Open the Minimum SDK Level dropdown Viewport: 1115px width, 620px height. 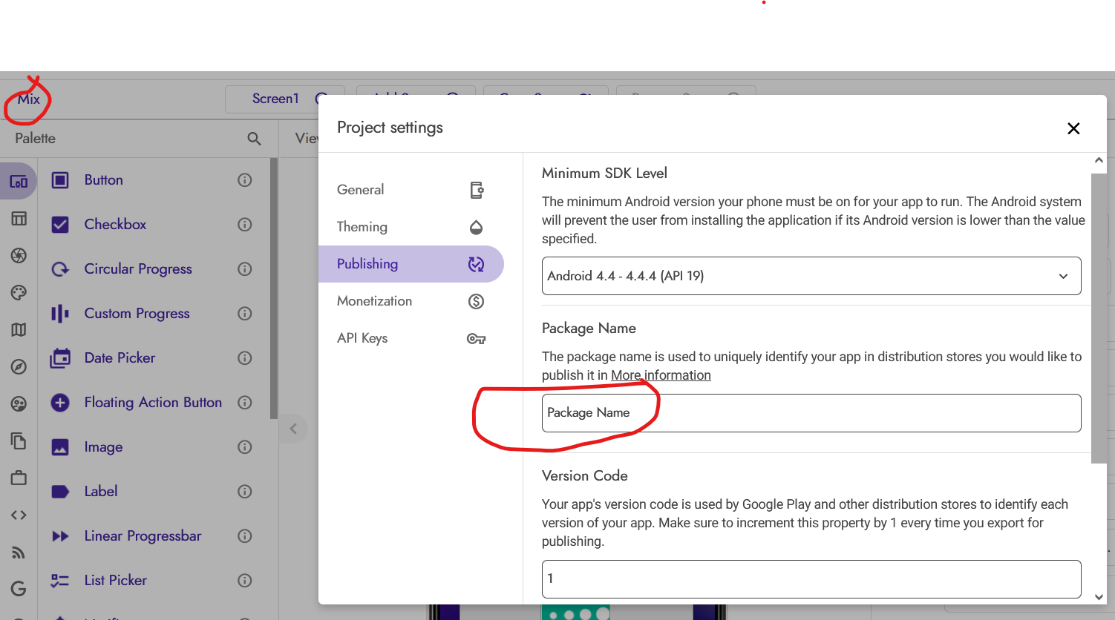[811, 276]
